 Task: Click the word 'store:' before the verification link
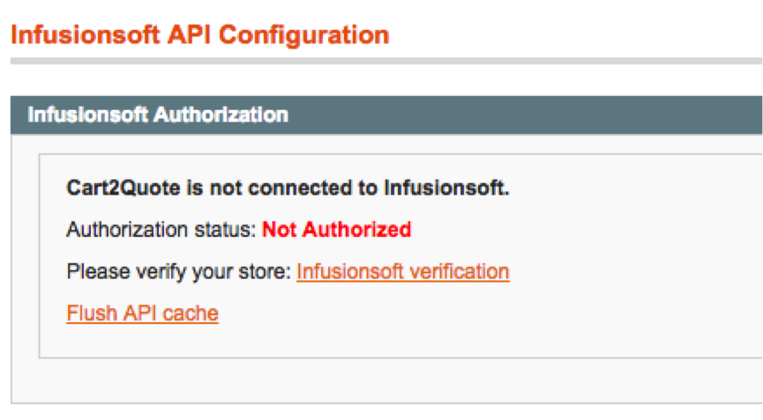(266, 271)
